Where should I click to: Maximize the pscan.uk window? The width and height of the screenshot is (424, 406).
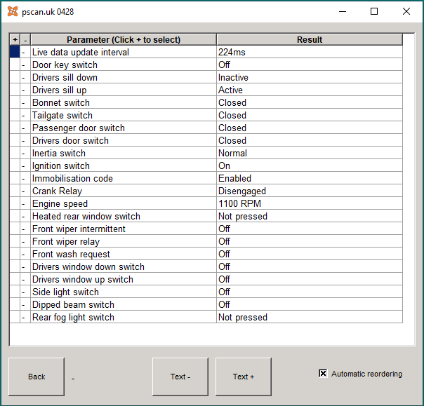click(x=374, y=11)
